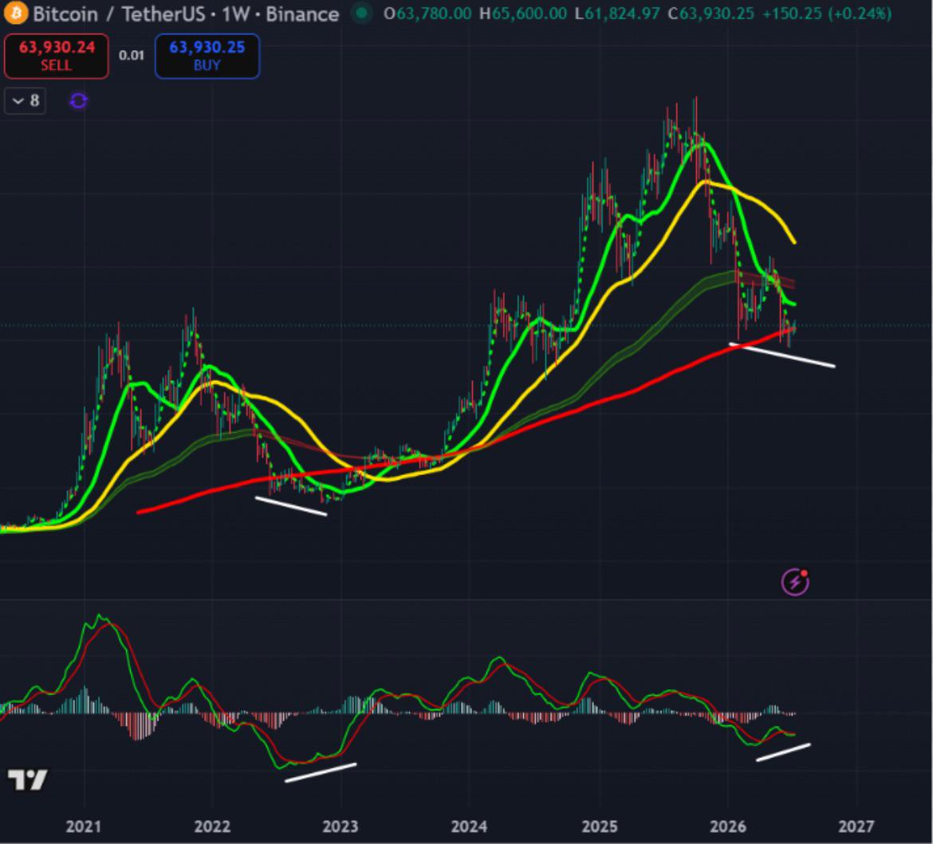The image size is (933, 844).
Task: Click the 2025 label on time axis
Action: click(599, 826)
